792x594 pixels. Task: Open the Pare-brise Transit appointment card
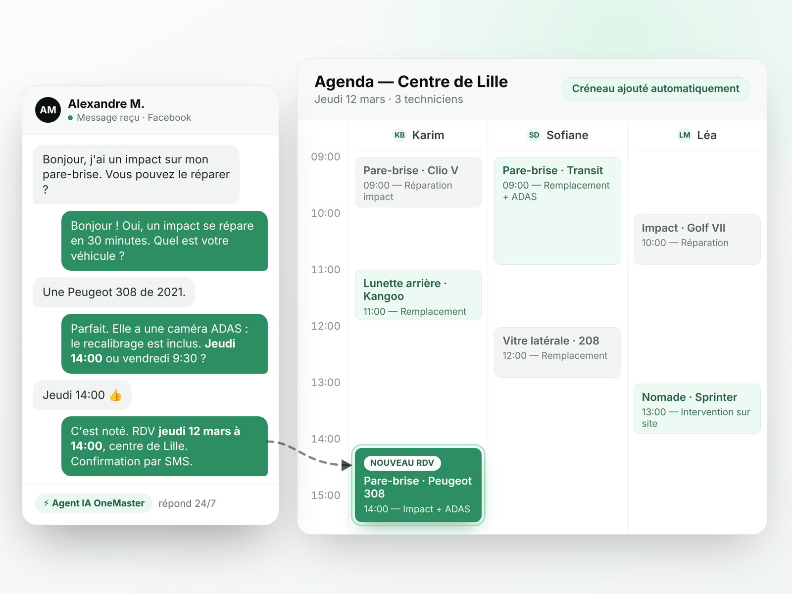557,211
